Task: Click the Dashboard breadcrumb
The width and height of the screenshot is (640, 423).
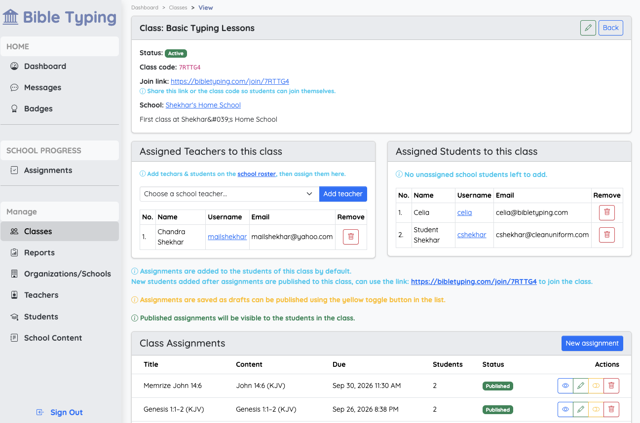Action: (x=145, y=7)
